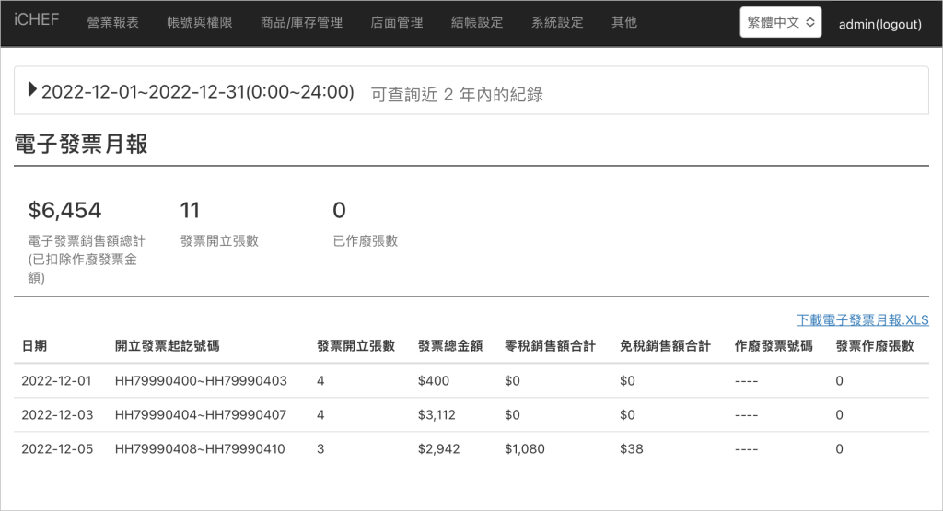Open the 其他 menu
This screenshot has height=511, width=943.
pyautogui.click(x=624, y=22)
